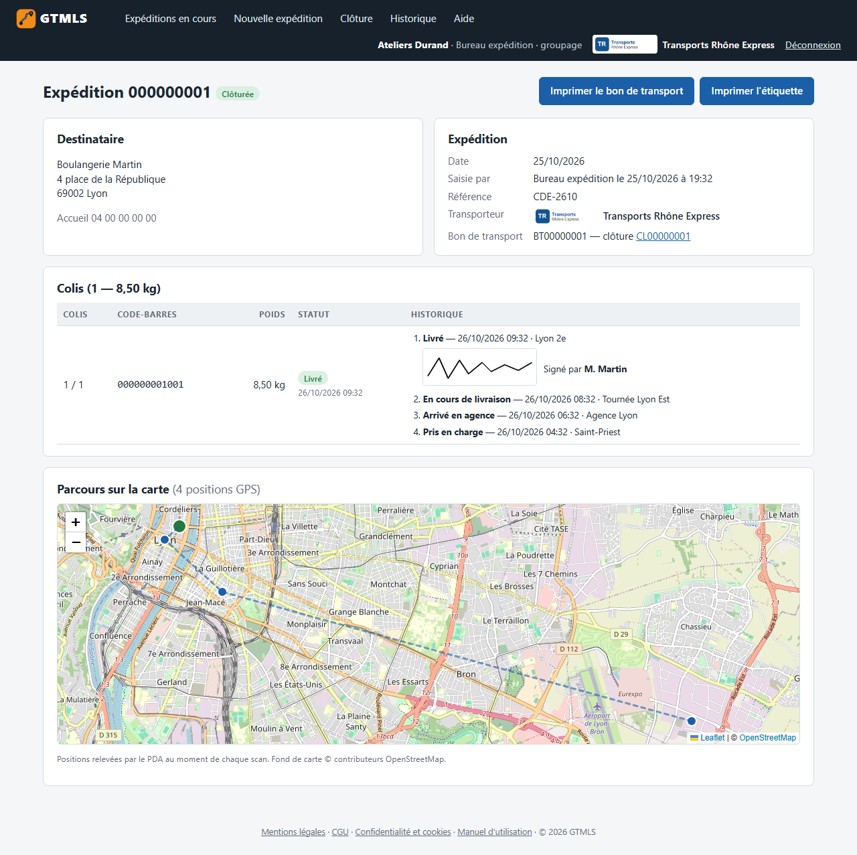
Task: Open Manuel d'utilisation link
Action: click(x=495, y=832)
